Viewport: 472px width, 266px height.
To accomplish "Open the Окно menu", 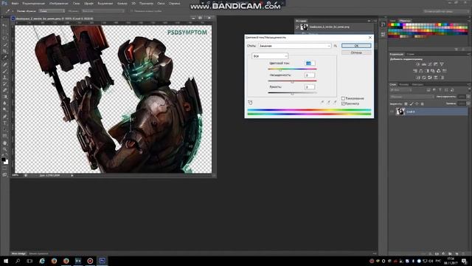I will [x=161, y=3].
